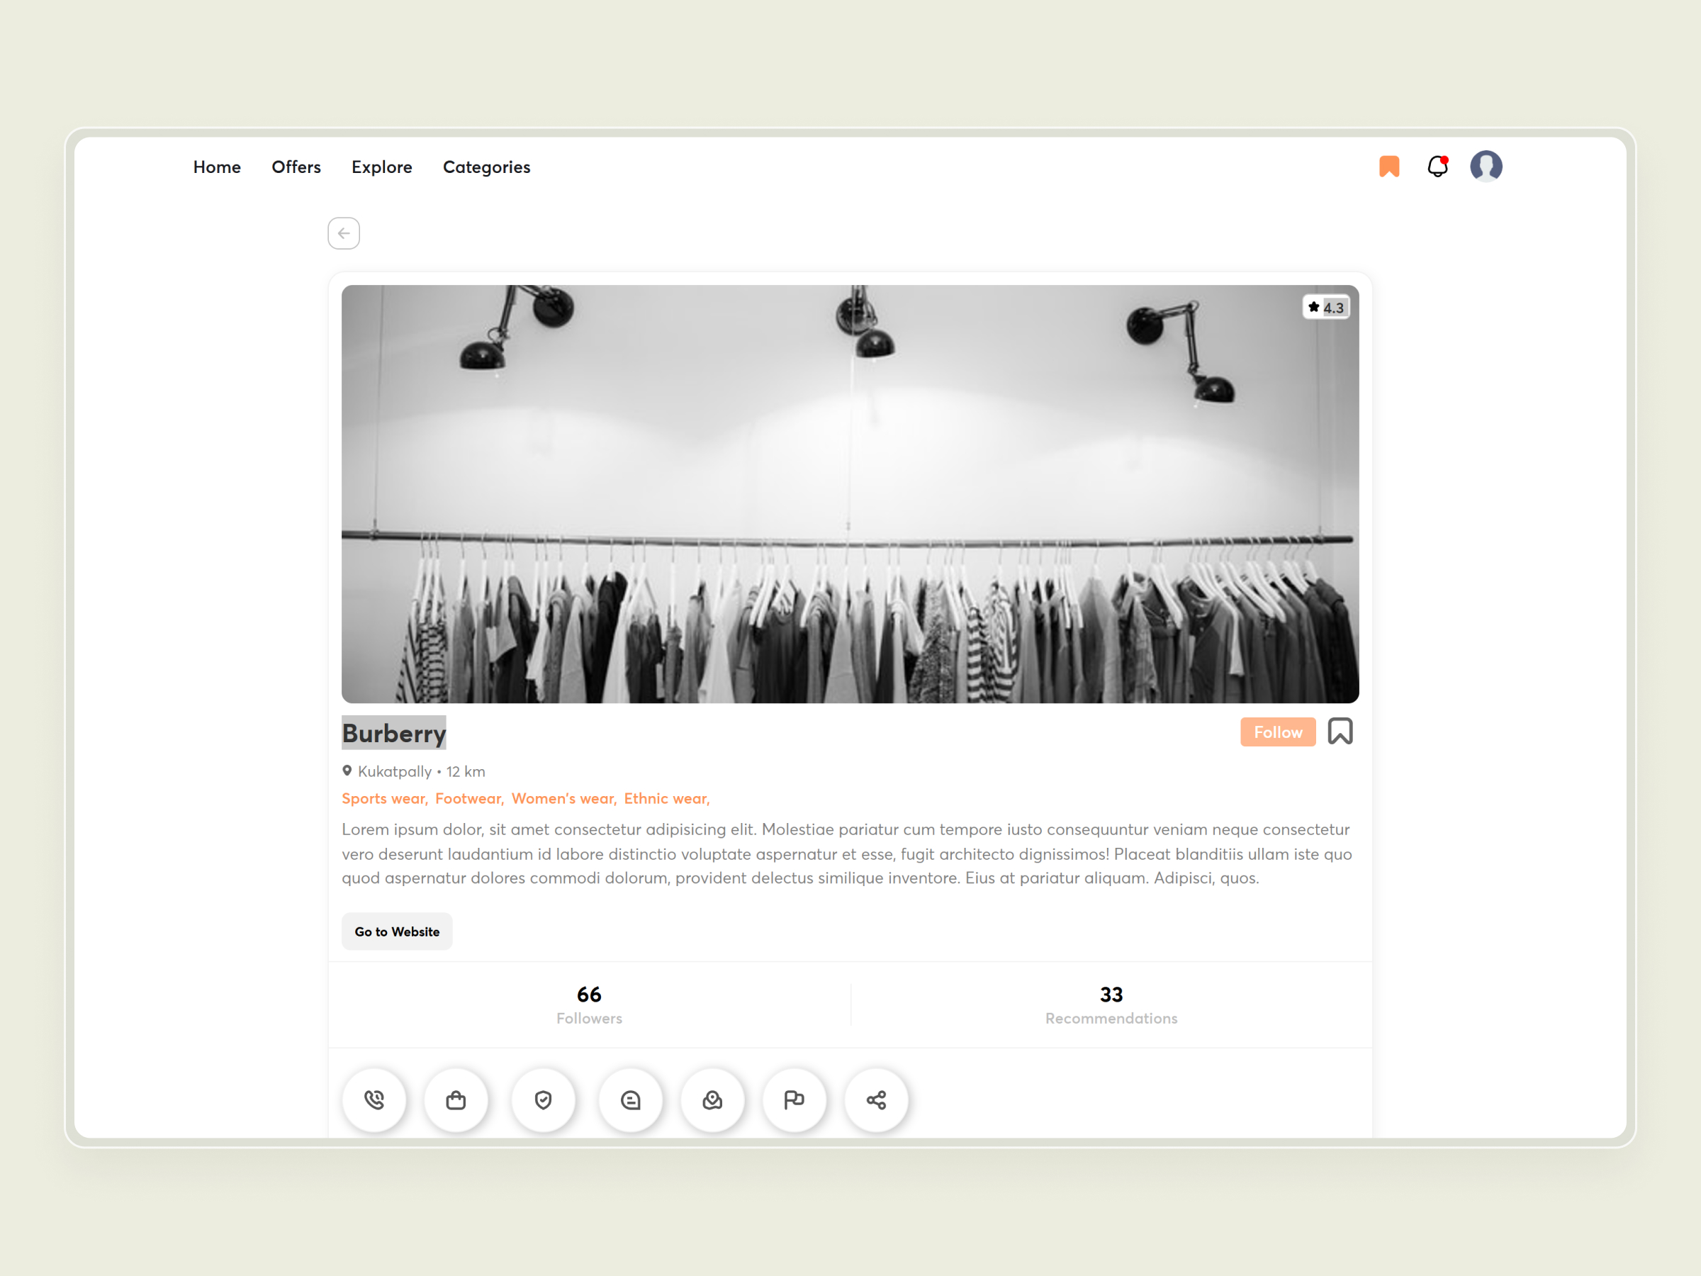The image size is (1701, 1276).
Task: View the 66 Followers count
Action: coord(589,1003)
